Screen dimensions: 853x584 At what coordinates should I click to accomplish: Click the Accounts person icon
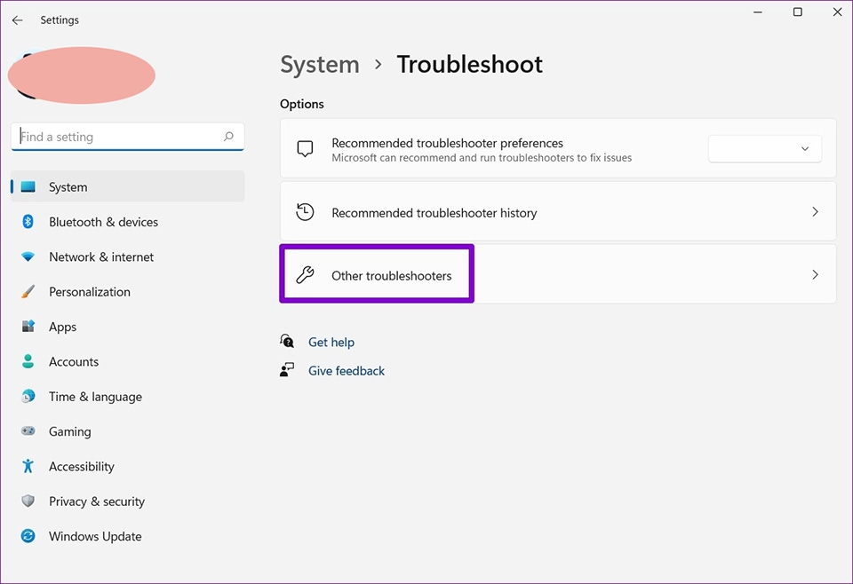click(x=28, y=361)
